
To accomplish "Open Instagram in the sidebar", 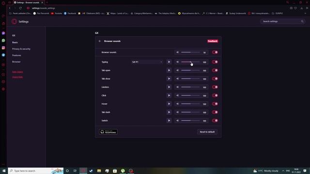I will pyautogui.click(x=3, y=48).
